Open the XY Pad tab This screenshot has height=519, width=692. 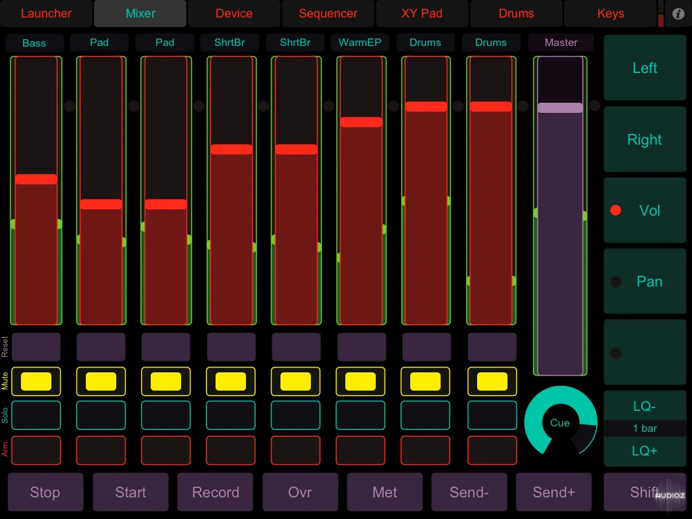[x=422, y=14]
